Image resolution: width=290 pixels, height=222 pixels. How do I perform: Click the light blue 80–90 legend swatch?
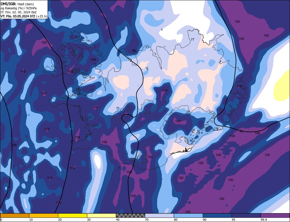click(188, 215)
